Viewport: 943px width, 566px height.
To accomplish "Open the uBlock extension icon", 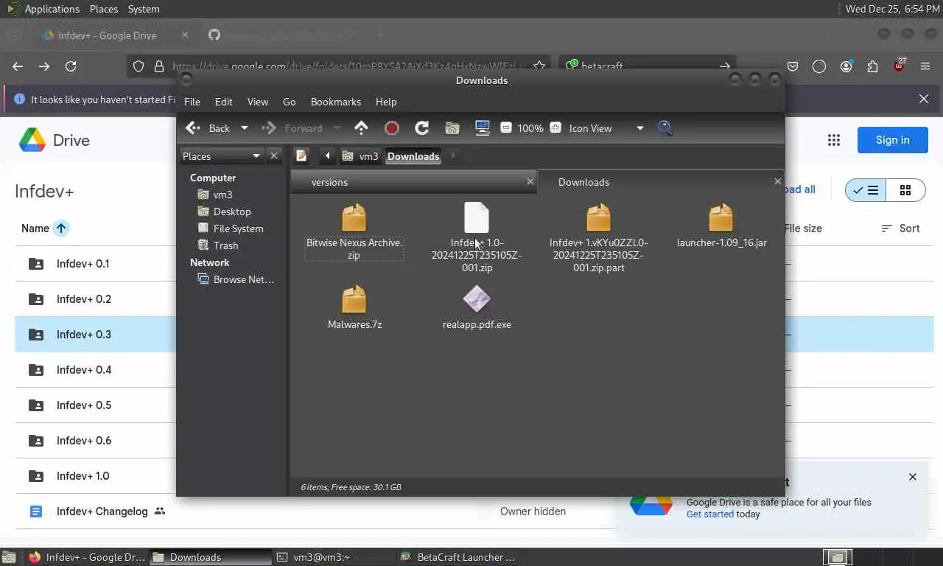I will point(899,66).
